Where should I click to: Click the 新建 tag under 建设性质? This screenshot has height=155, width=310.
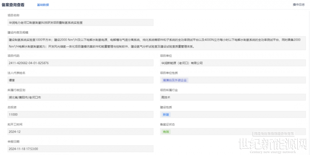pyautogui.click(x=166, y=115)
